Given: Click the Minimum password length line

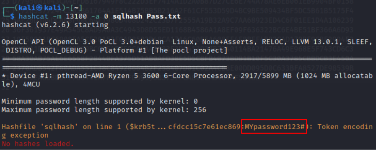Looking at the screenshot, I should [100, 101].
